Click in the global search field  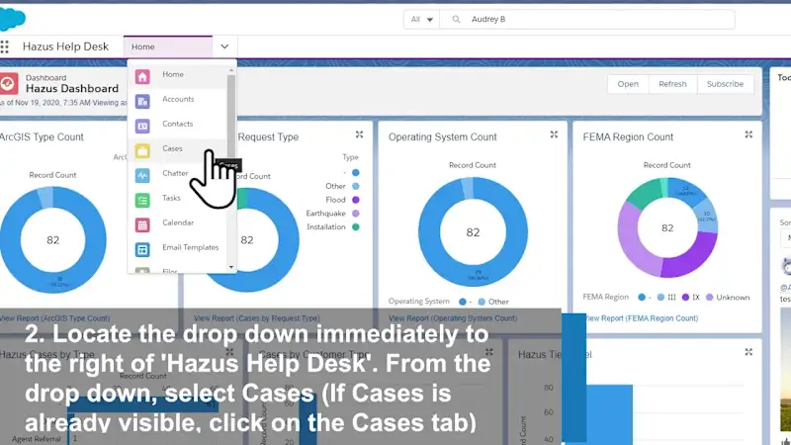[587, 19]
